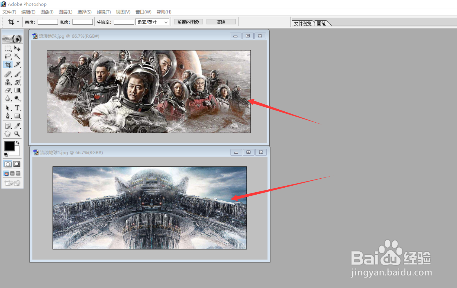Screen dimensions: 457x288
Task: Select the Hand tool
Action: pos(8,134)
